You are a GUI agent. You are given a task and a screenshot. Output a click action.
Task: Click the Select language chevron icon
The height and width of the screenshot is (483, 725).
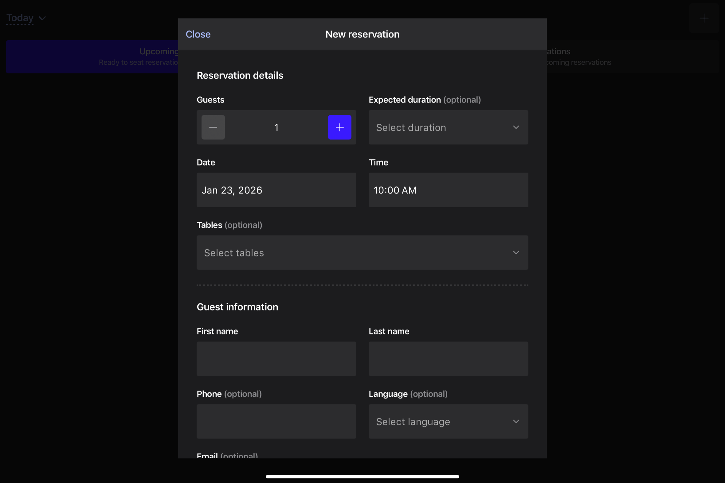tap(516, 421)
